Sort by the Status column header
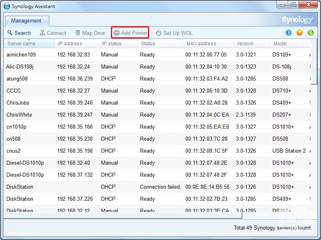Viewport: 321px width, 240px height. [x=160, y=44]
